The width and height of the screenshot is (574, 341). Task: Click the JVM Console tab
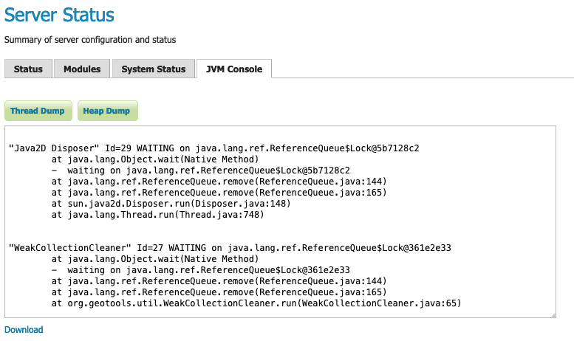pyautogui.click(x=234, y=69)
